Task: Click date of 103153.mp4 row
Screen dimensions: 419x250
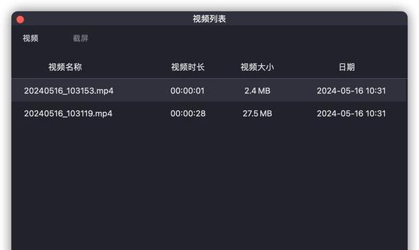Action: click(x=351, y=91)
